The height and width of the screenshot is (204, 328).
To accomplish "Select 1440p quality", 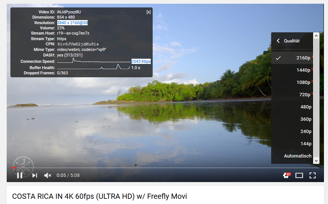I will pyautogui.click(x=292, y=70).
